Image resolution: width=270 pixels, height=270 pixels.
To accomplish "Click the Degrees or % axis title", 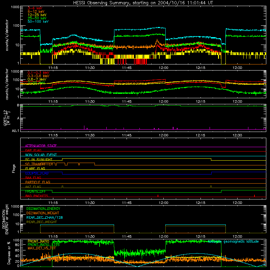I will [9, 253].
